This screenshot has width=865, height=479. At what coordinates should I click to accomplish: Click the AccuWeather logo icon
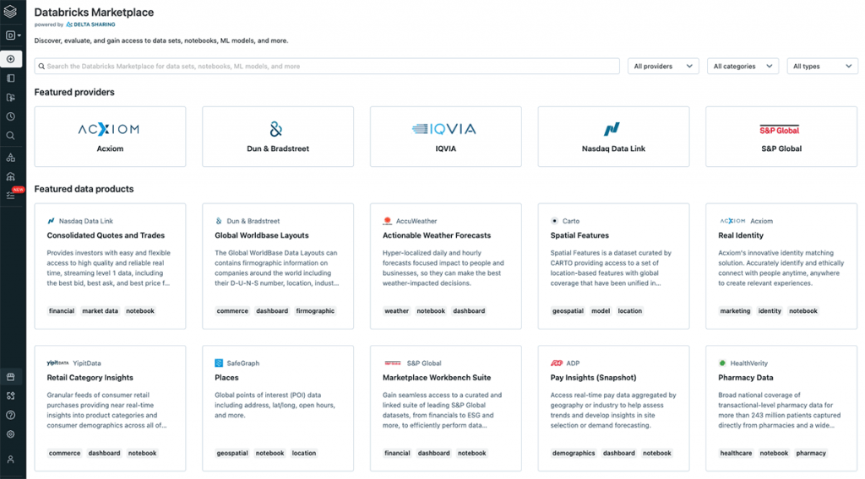coord(387,221)
